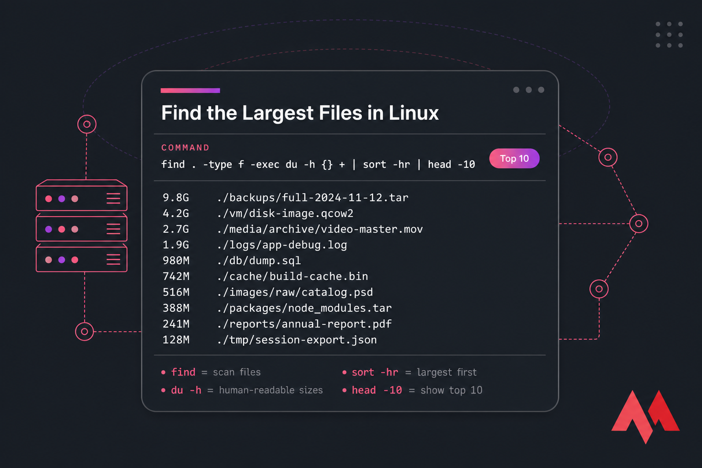Click the ./backups/full-2024-11-12.tar path

point(313,197)
